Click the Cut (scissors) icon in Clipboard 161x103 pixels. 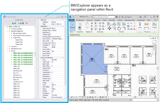(x=92, y=23)
